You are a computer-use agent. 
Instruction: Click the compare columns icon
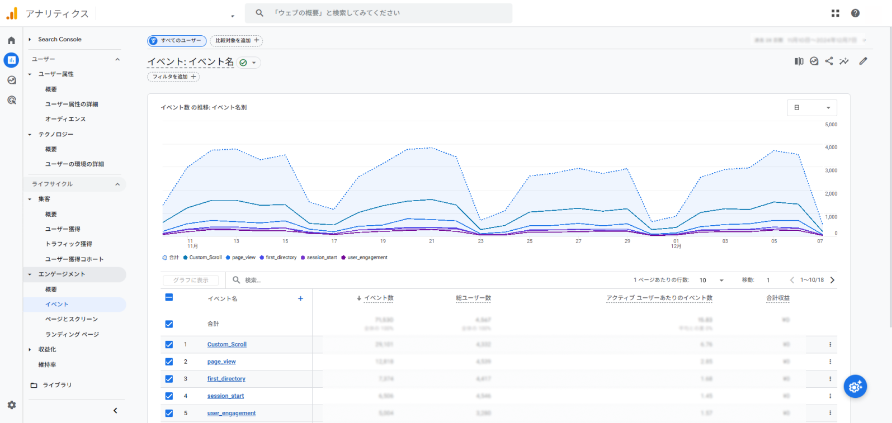(x=799, y=61)
